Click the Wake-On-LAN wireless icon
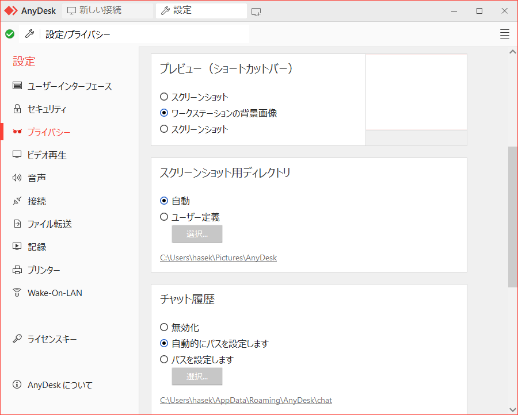Image resolution: width=518 pixels, height=415 pixels. [x=17, y=292]
